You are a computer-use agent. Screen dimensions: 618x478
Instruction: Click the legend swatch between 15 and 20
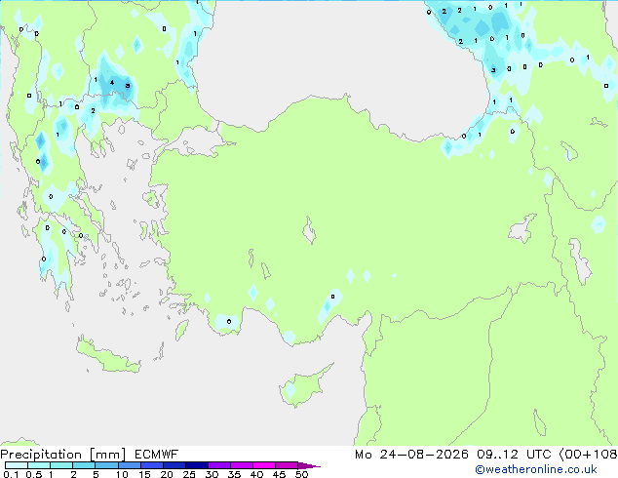(x=152, y=465)
